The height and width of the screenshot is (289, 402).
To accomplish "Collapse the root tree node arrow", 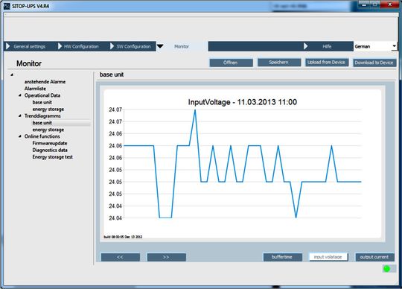I will [12, 75].
